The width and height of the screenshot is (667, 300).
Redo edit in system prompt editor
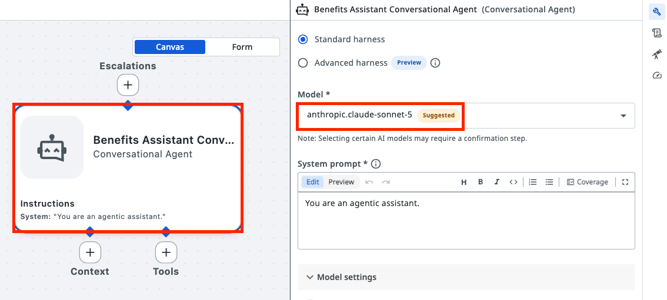(386, 182)
